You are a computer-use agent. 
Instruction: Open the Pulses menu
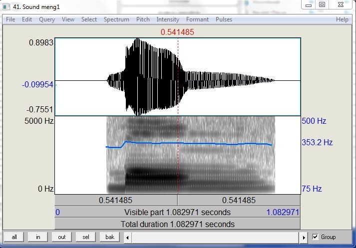(224, 19)
